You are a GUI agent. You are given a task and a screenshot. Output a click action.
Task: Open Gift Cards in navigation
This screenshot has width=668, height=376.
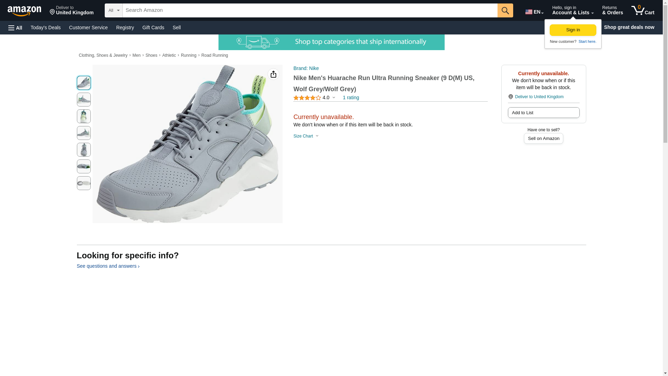[x=153, y=28]
